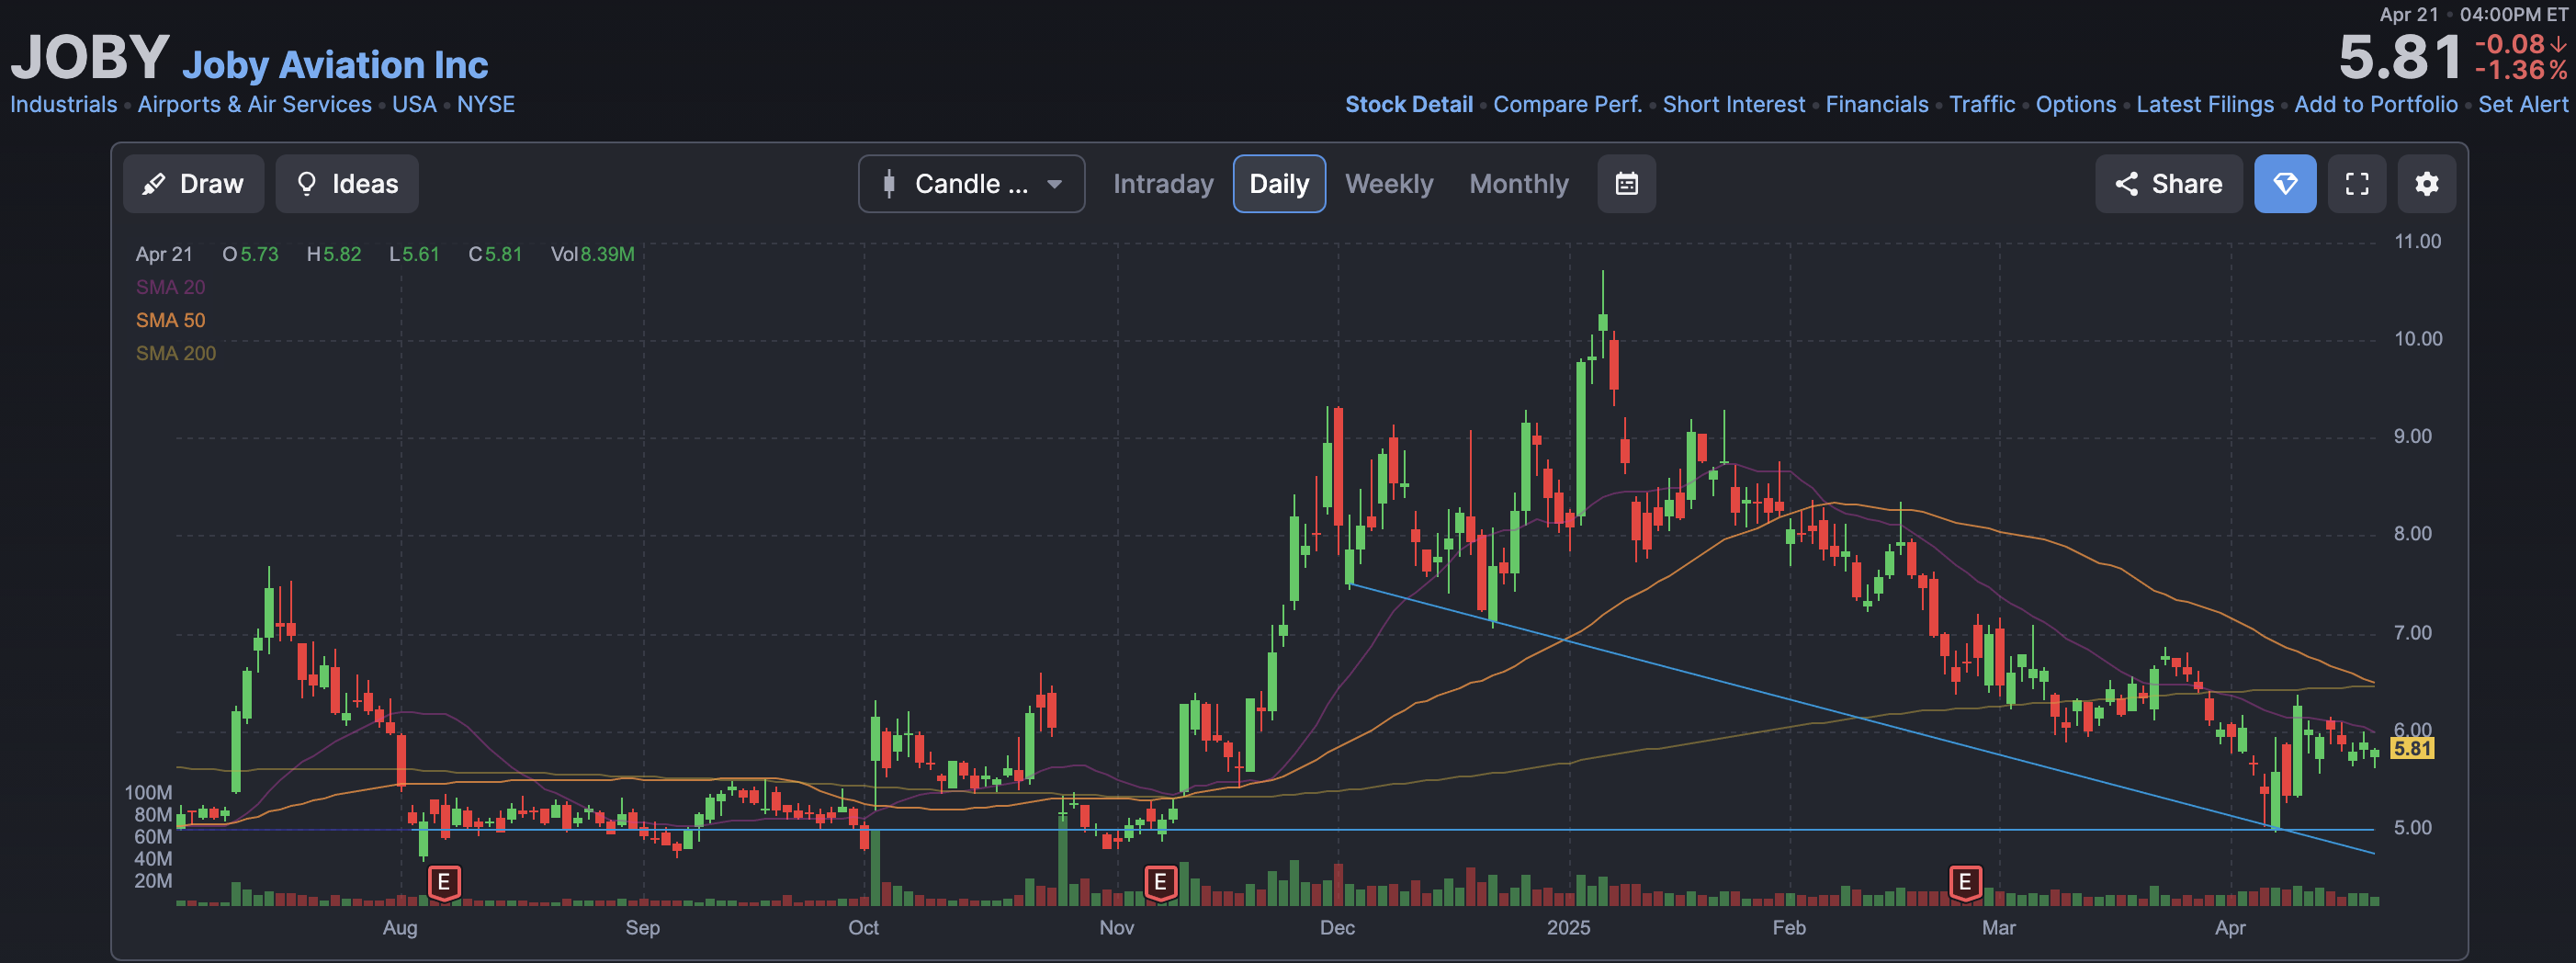This screenshot has width=2576, height=963.
Task: Switch to Intraday timeframe
Action: coord(1163,184)
